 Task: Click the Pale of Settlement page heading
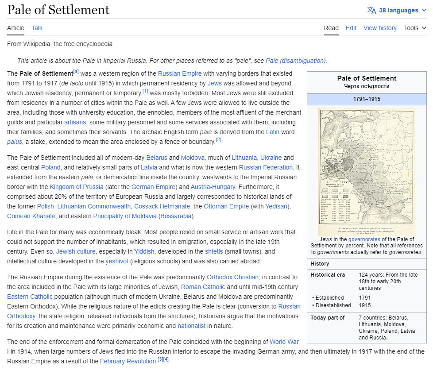[58, 10]
